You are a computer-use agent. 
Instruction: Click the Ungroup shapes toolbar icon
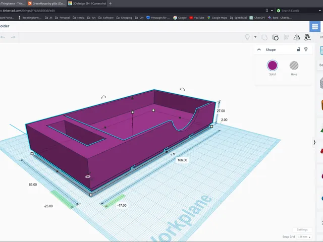(x=276, y=37)
